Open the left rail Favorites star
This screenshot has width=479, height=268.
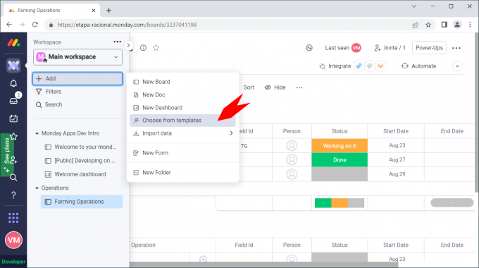14,136
